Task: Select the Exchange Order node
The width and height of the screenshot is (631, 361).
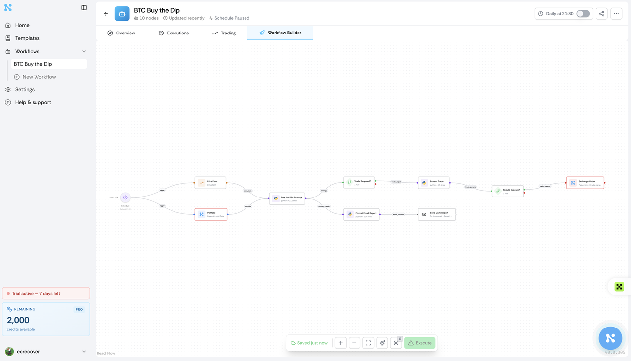Action: [x=585, y=183]
